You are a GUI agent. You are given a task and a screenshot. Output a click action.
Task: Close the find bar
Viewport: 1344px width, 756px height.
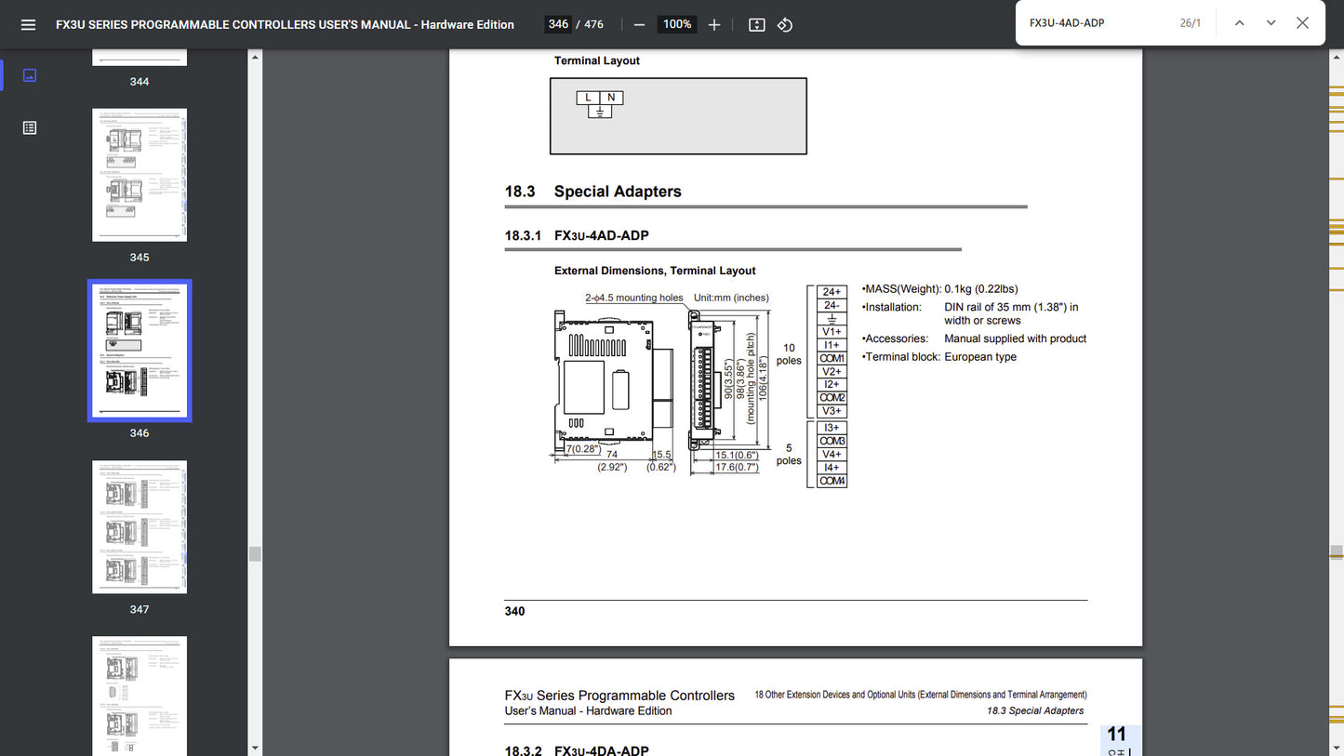[x=1302, y=23]
